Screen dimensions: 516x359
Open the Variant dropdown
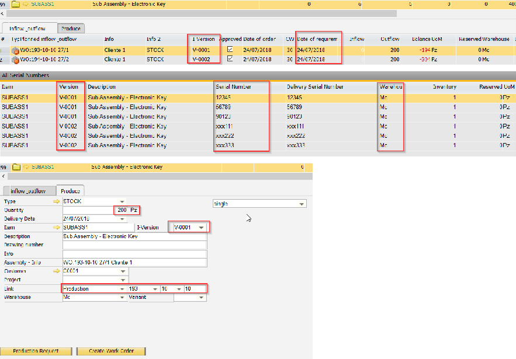point(202,297)
